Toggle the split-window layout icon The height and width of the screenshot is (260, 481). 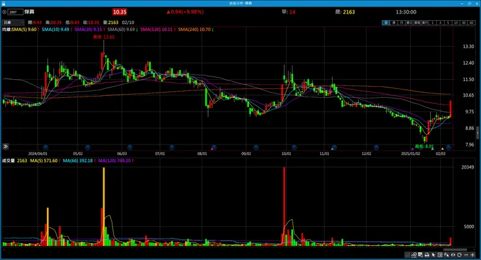tap(440, 255)
